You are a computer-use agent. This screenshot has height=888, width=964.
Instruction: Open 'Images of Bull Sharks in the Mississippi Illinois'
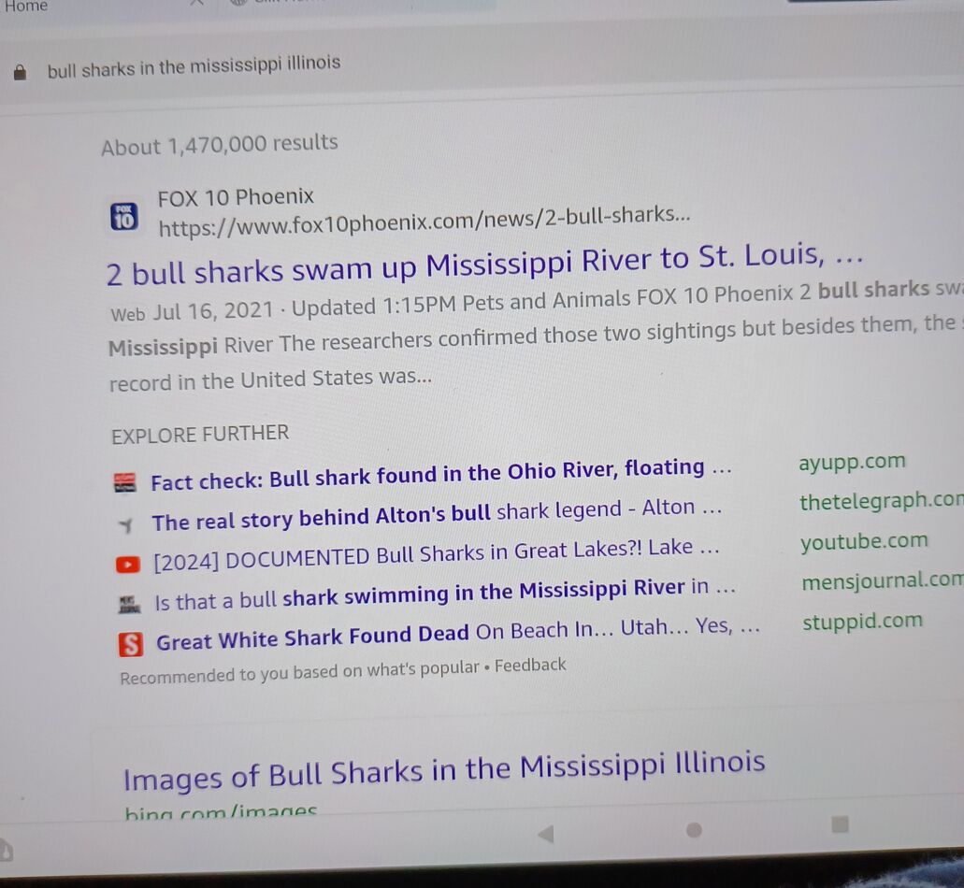[x=444, y=770]
